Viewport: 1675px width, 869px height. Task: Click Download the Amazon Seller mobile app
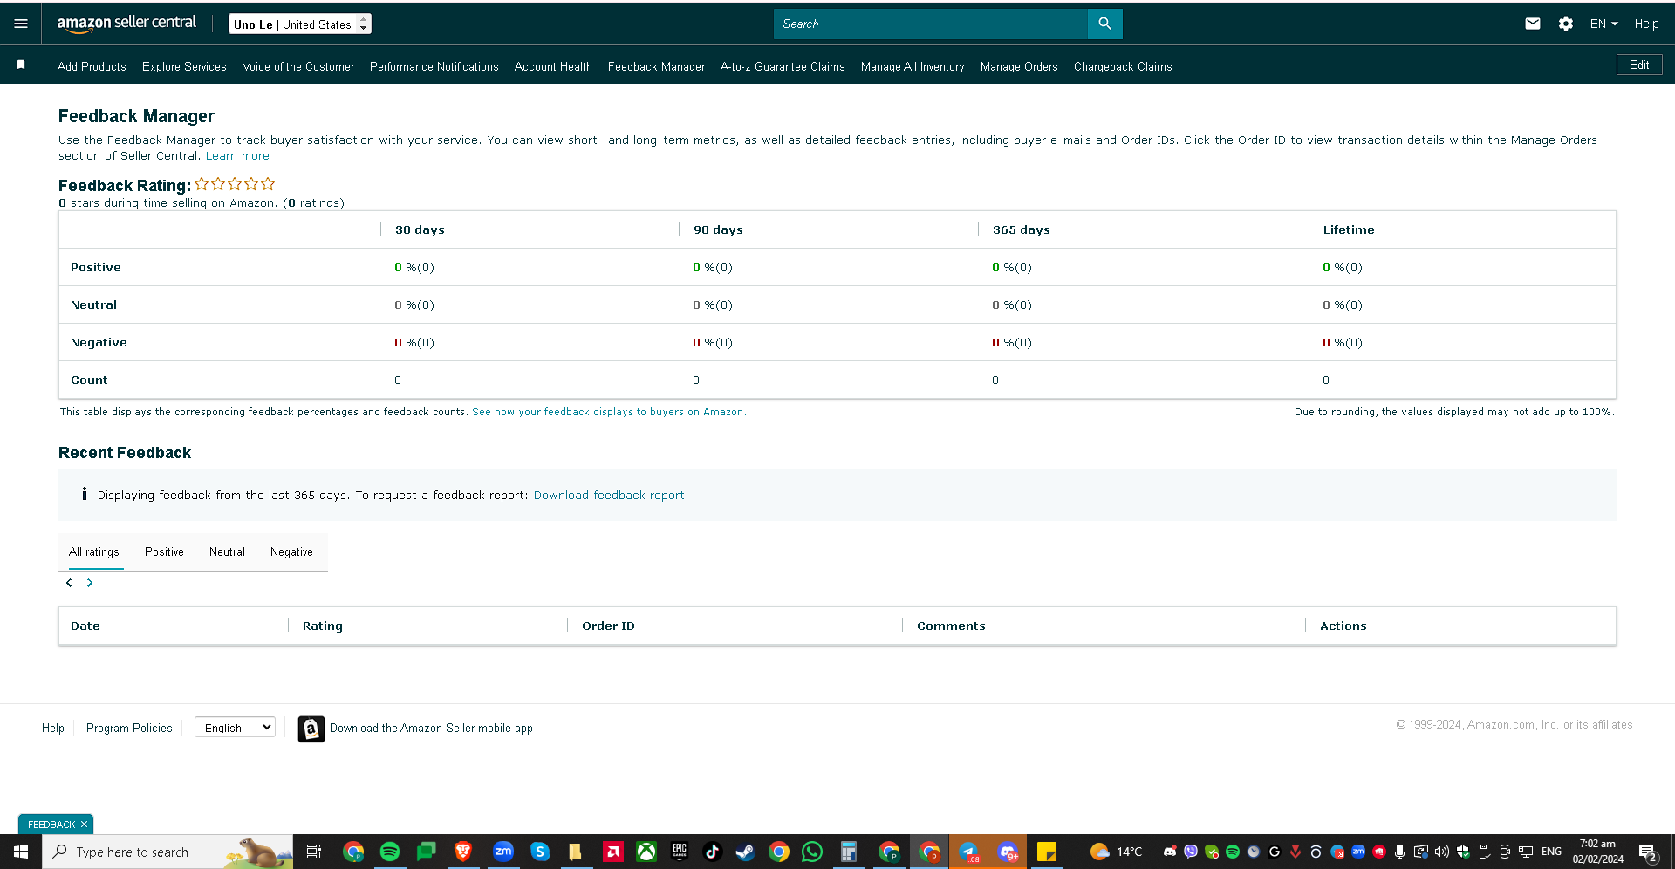click(431, 728)
